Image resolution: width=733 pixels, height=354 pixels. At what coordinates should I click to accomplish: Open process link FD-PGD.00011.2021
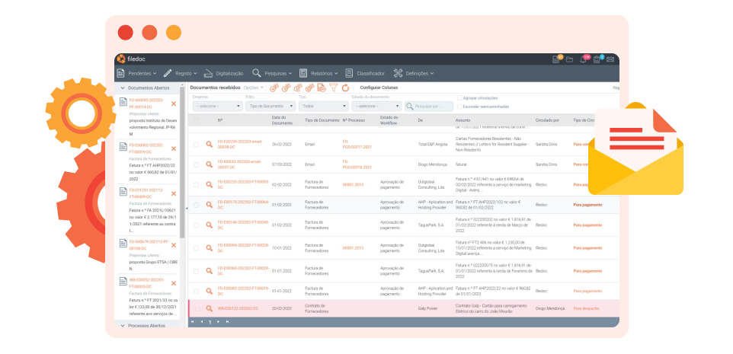pos(357,144)
